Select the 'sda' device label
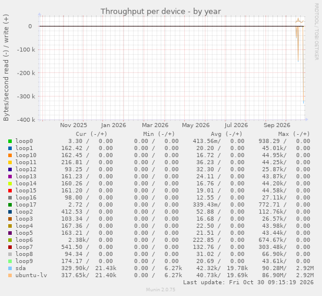 (x=21, y=268)
